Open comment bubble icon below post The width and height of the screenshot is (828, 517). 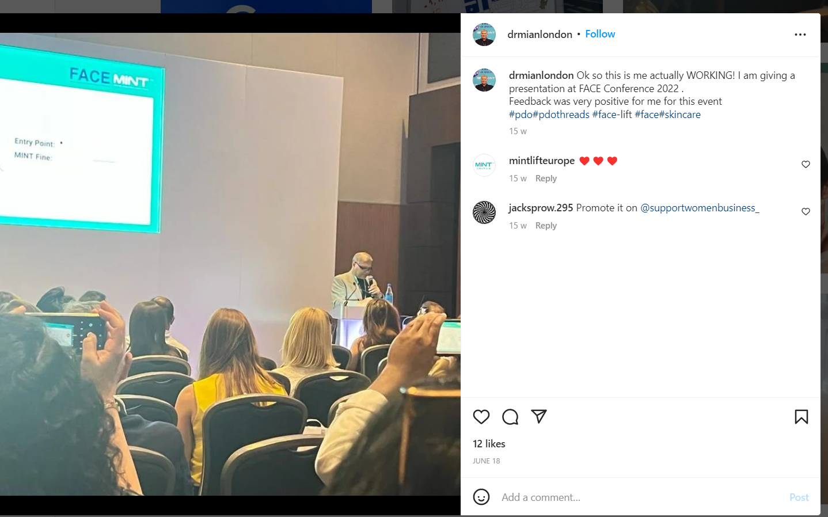[x=510, y=417]
